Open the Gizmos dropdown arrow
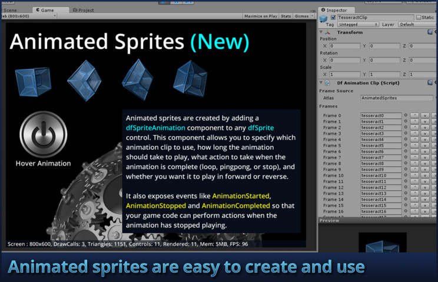438x282 pixels. coord(312,16)
